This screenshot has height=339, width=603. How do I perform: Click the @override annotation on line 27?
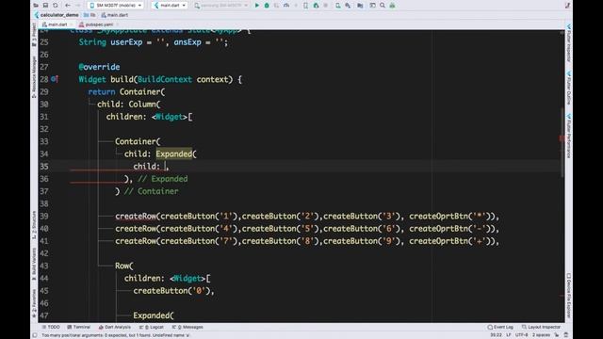click(x=99, y=67)
